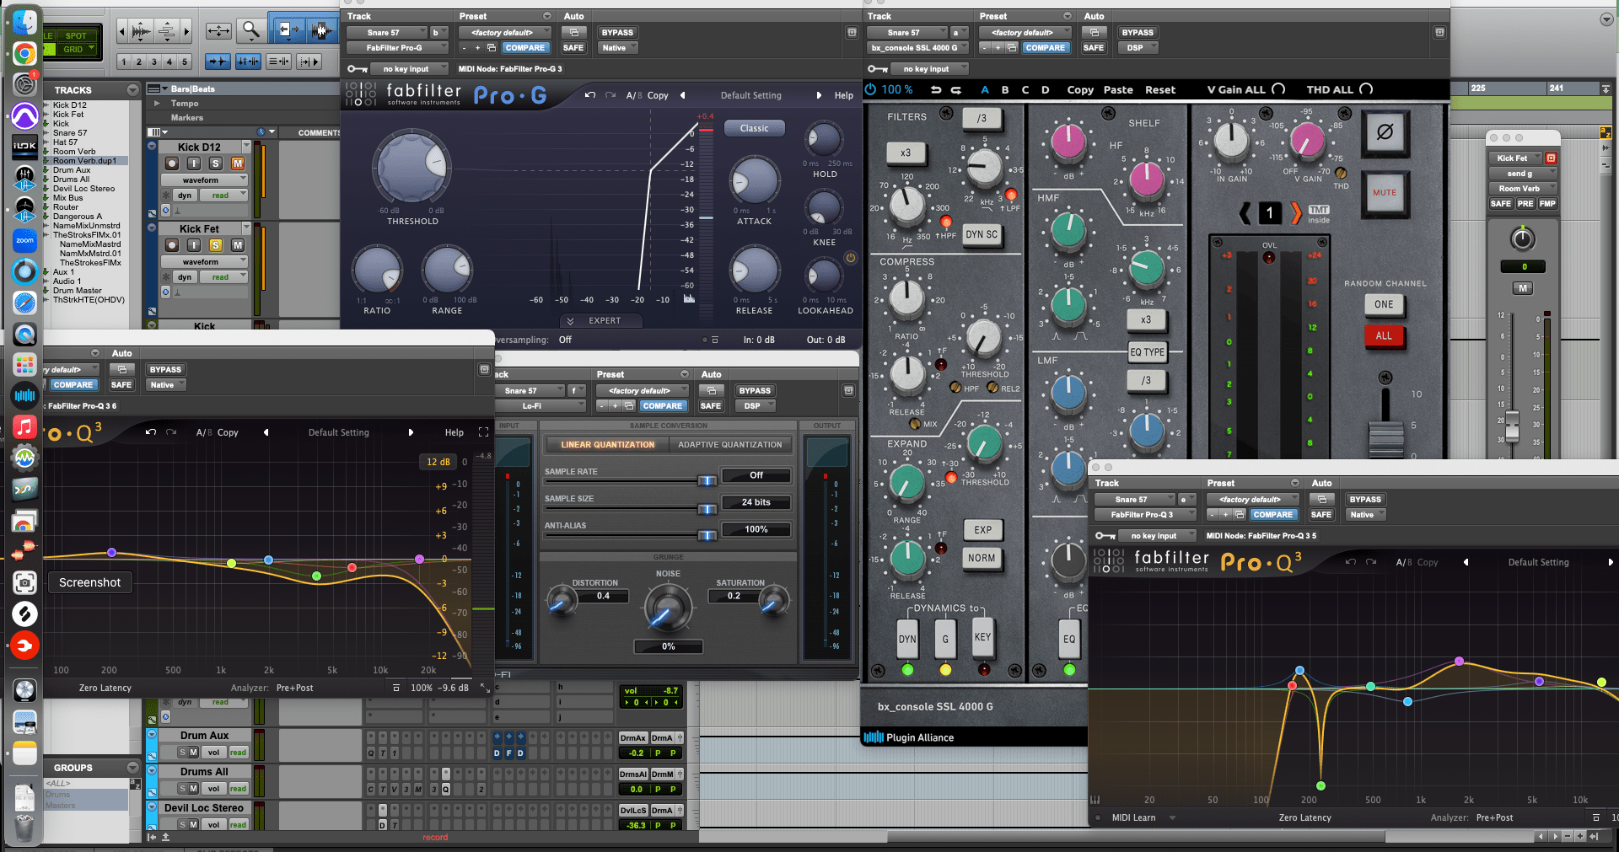Solo the Kick Fet track
The image size is (1619, 852).
[x=216, y=244]
